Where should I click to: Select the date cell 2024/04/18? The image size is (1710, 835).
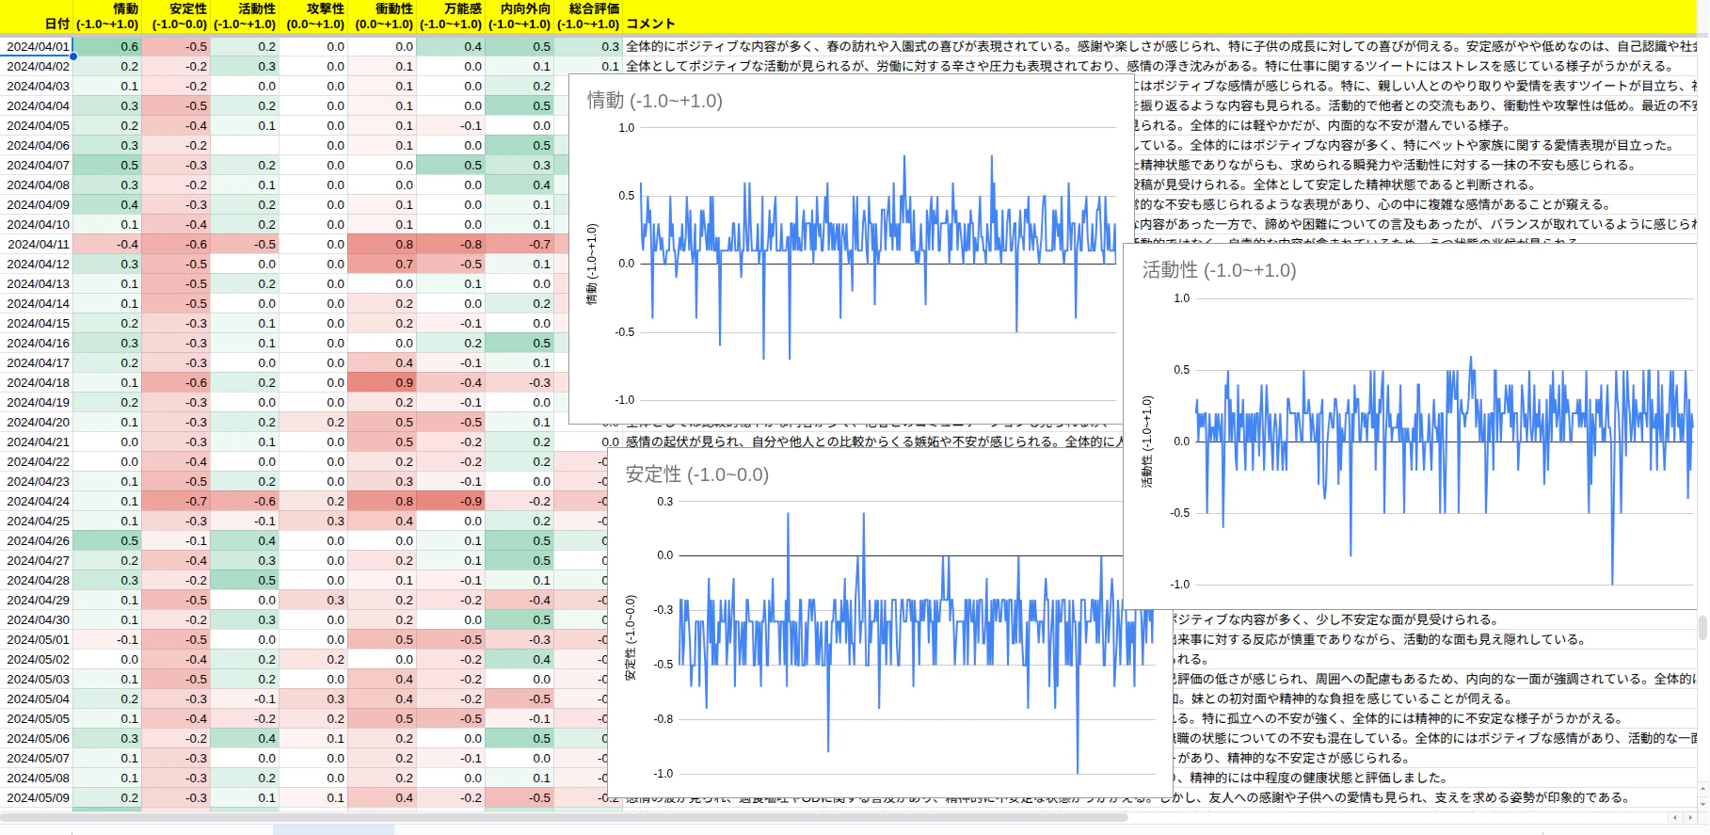click(x=37, y=382)
